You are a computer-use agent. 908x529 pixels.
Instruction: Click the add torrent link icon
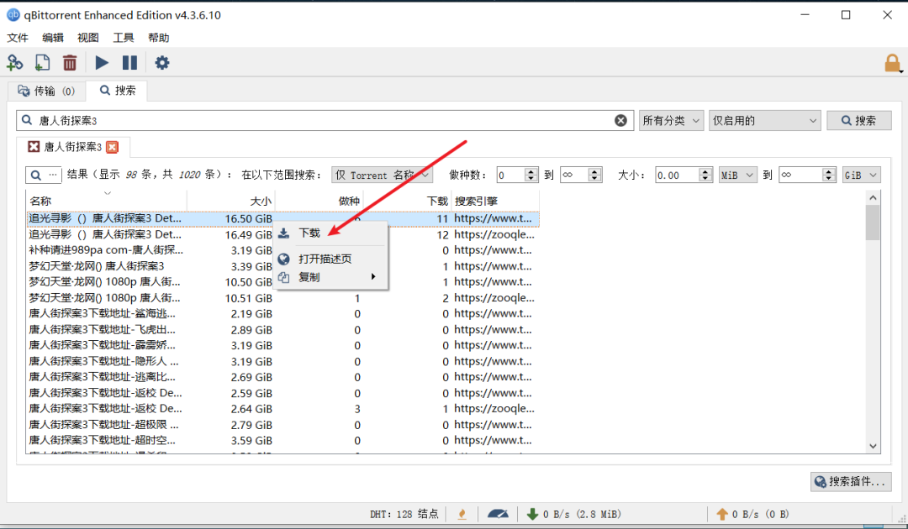tap(14, 62)
